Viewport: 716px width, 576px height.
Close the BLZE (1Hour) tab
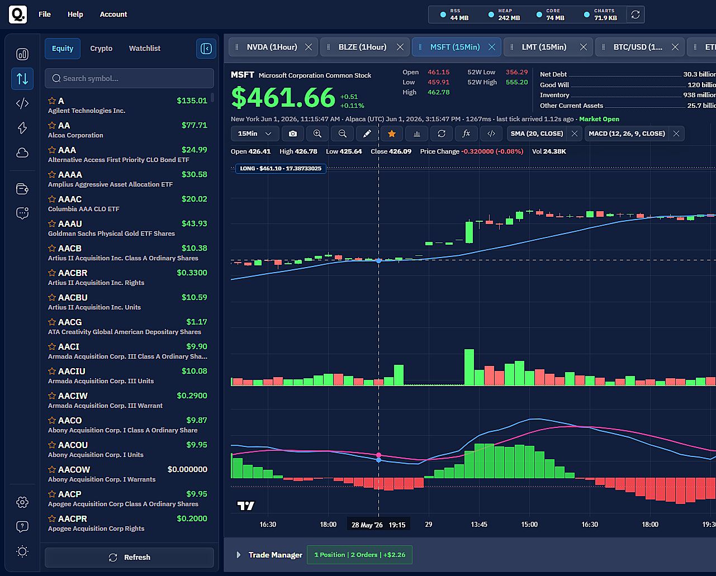click(400, 47)
